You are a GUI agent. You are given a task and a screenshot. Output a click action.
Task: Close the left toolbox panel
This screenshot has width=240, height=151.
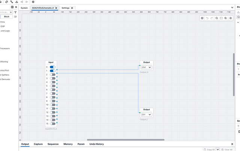point(16,7)
